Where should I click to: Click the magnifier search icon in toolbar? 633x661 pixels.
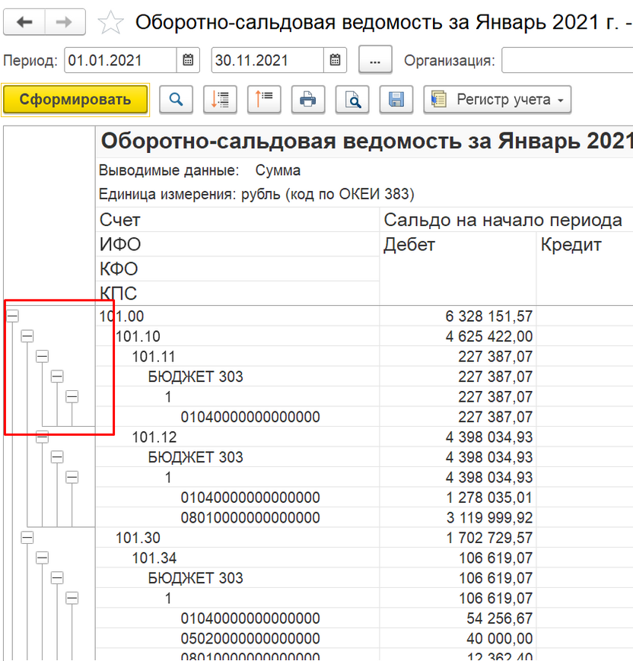click(176, 100)
